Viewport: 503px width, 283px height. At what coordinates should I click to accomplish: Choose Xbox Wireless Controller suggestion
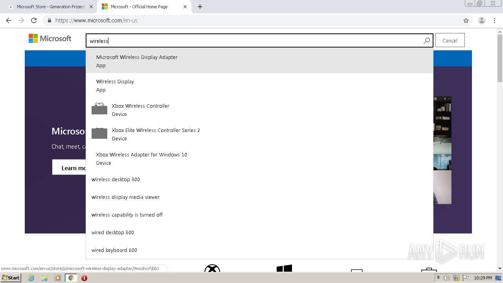tap(259, 110)
